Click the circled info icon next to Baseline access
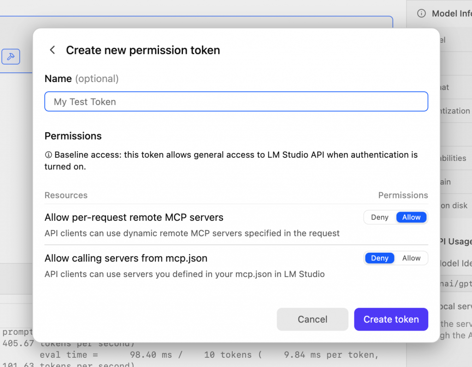This screenshot has width=472, height=367. click(x=49, y=155)
